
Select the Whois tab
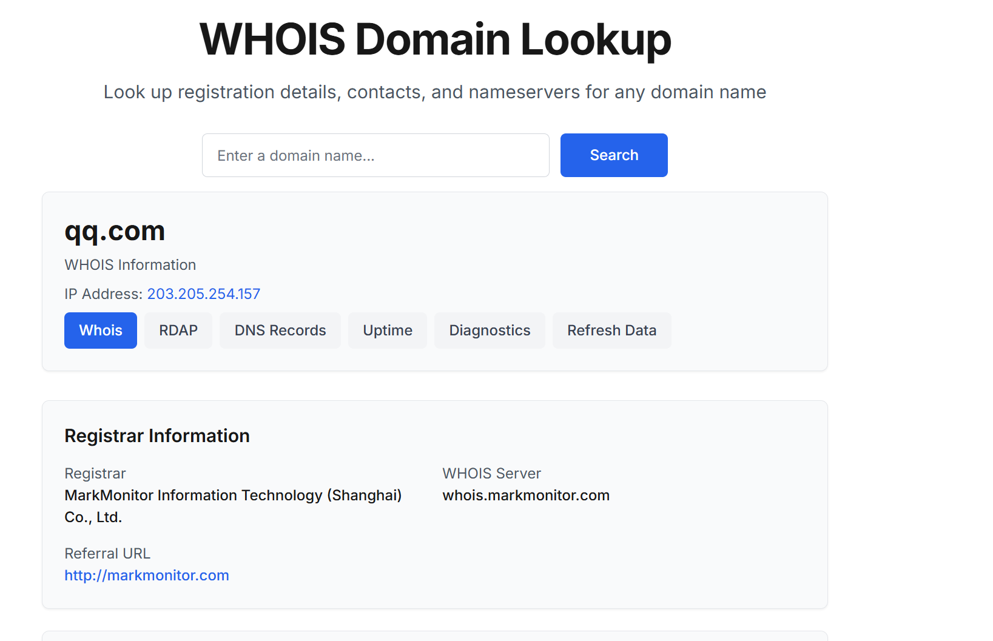(x=101, y=331)
